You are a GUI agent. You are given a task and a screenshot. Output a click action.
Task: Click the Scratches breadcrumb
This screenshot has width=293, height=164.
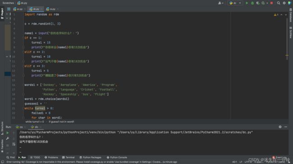point(8,3)
